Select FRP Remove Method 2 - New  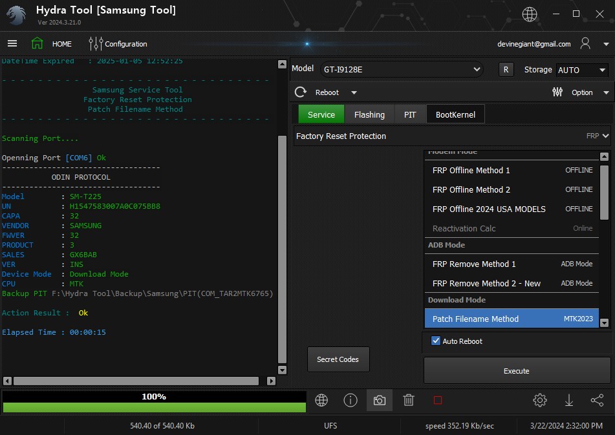pyautogui.click(x=512, y=283)
